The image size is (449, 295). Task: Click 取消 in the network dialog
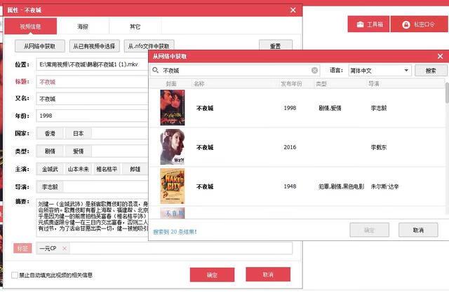pos(418,230)
